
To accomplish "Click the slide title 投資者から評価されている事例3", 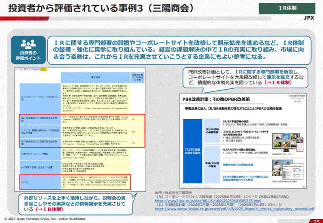I will [100, 9].
